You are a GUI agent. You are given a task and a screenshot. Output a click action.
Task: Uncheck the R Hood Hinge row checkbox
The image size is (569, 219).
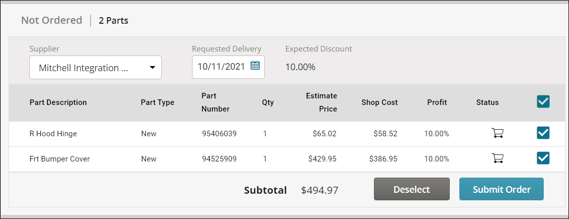coord(543,133)
